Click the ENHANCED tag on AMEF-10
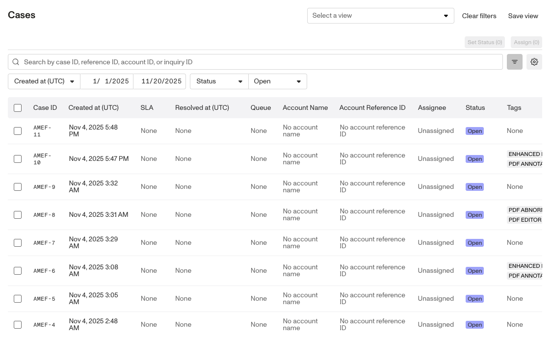The width and height of the screenshot is (552, 337). (525, 154)
